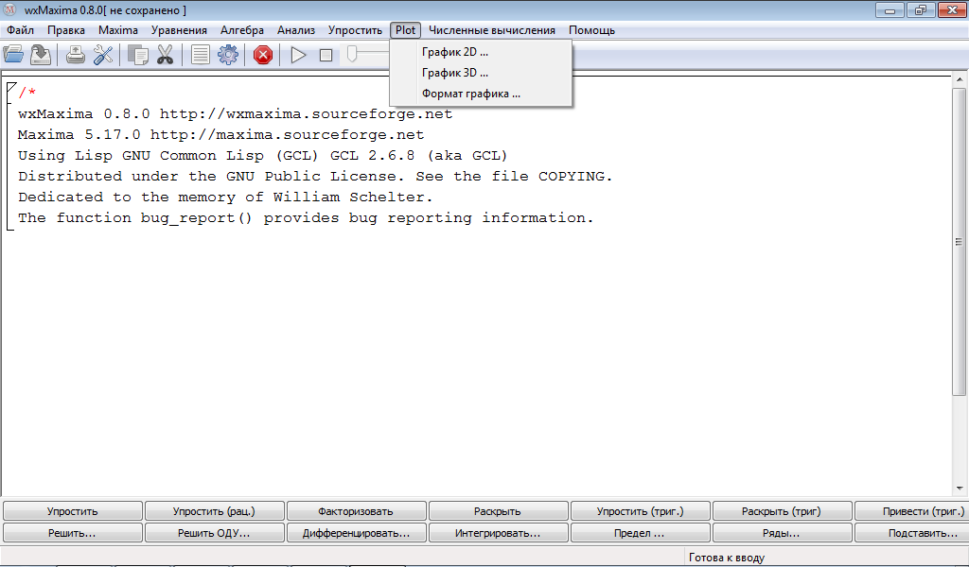This screenshot has width=969, height=567.
Task: Click the scrollbar down arrow
Action: (x=960, y=488)
